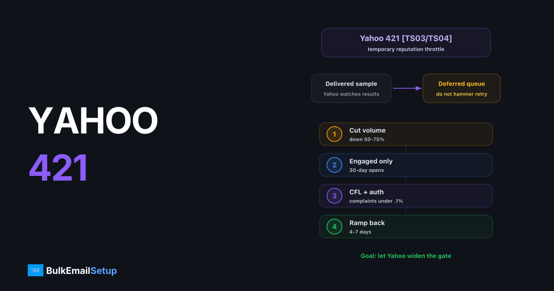This screenshot has height=291, width=554.
Task: Click the large purple 421 number
Action: point(59,168)
